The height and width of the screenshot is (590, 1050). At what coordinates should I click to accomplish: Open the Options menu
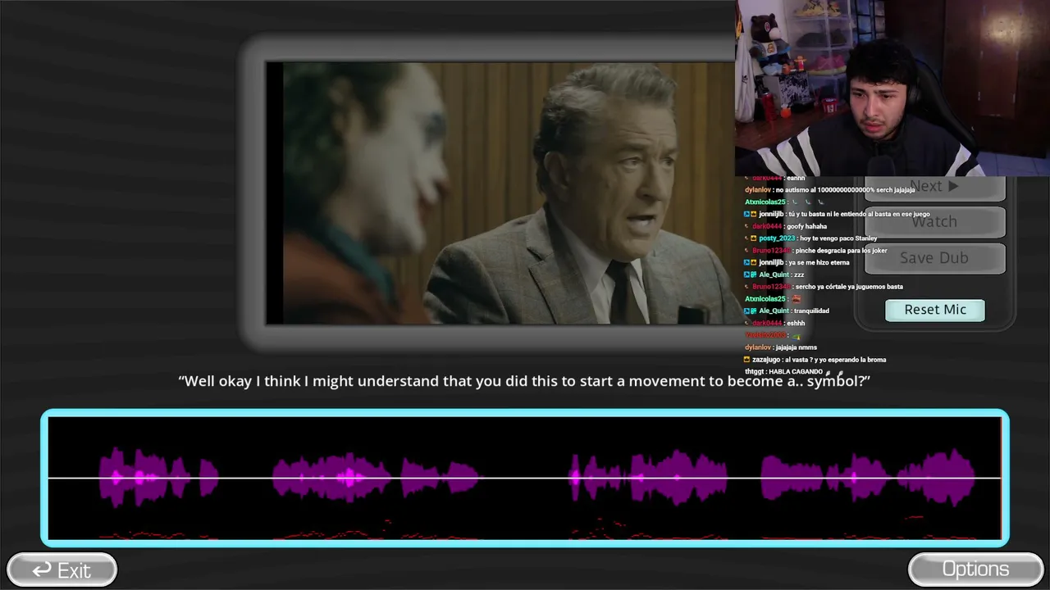[x=975, y=570]
